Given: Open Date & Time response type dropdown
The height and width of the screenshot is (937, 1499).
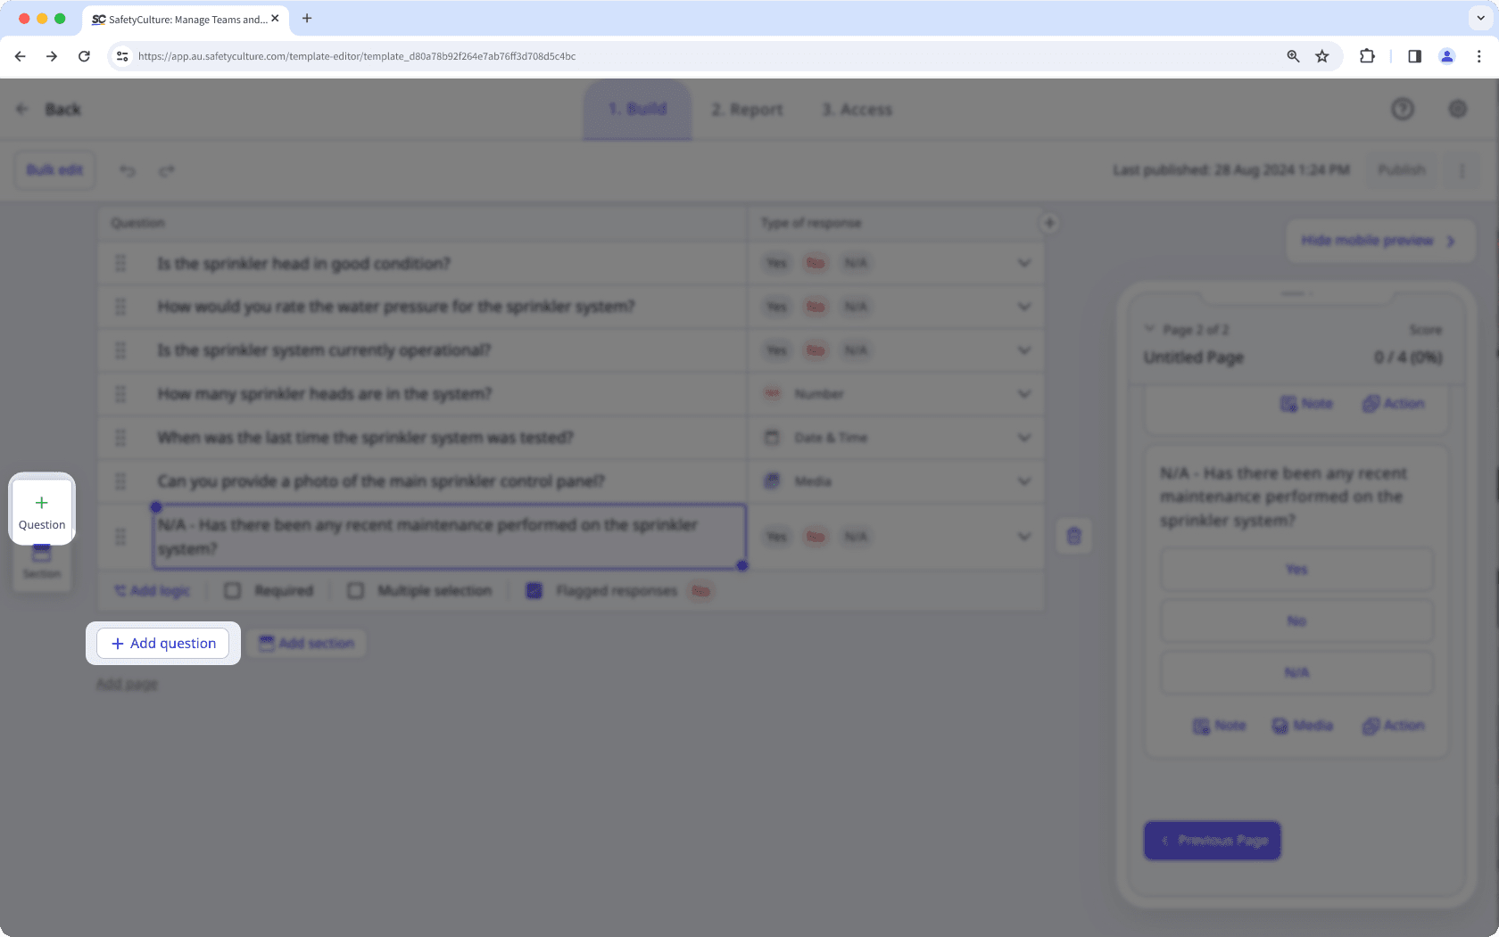Looking at the screenshot, I should point(1024,438).
